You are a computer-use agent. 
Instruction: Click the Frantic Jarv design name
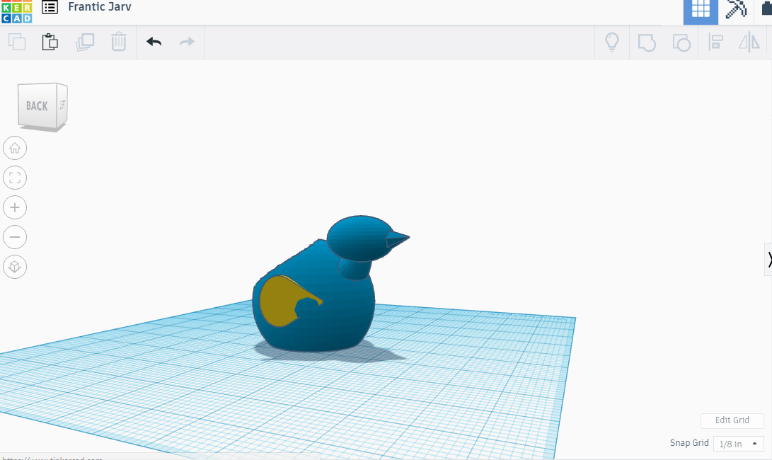[100, 7]
